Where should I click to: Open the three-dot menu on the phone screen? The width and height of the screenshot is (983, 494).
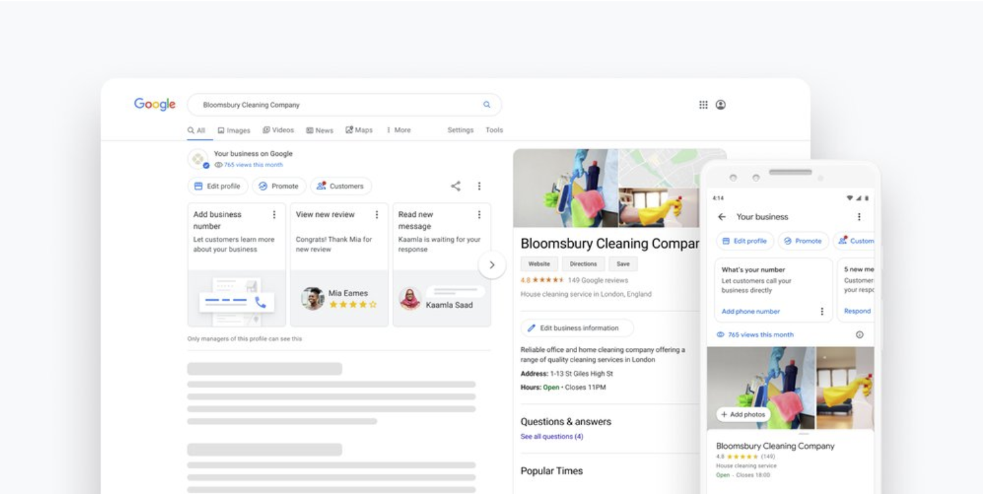[x=859, y=217]
